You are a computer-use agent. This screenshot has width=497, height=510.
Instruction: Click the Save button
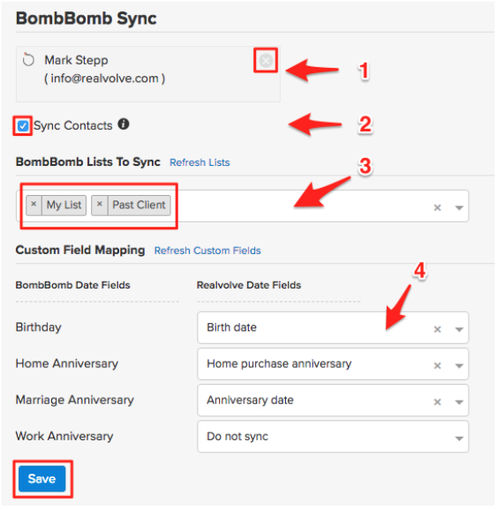point(42,479)
